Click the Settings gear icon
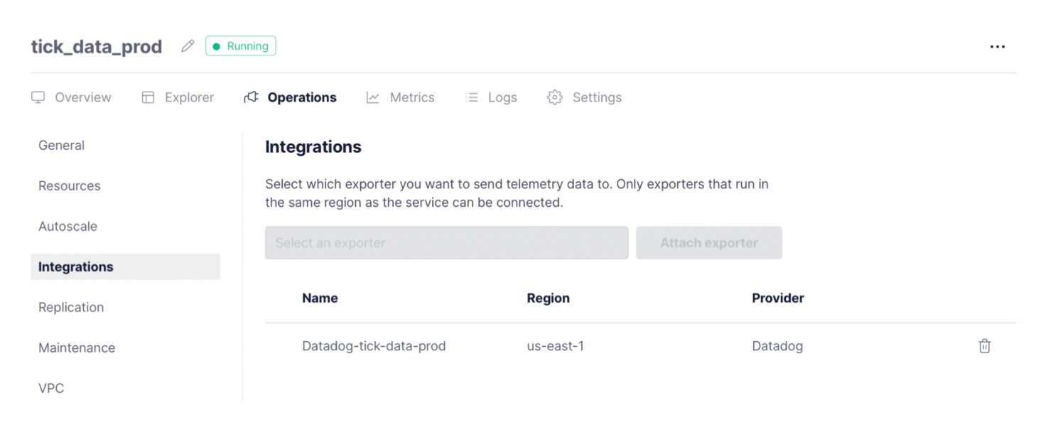 tap(555, 97)
